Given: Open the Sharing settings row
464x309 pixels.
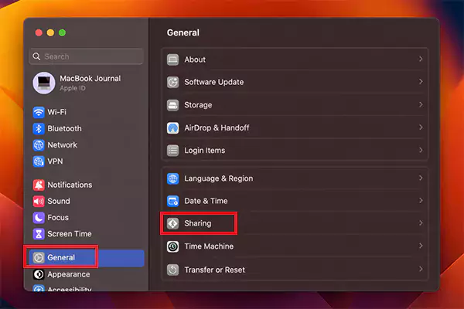Looking at the screenshot, I should click(294, 223).
